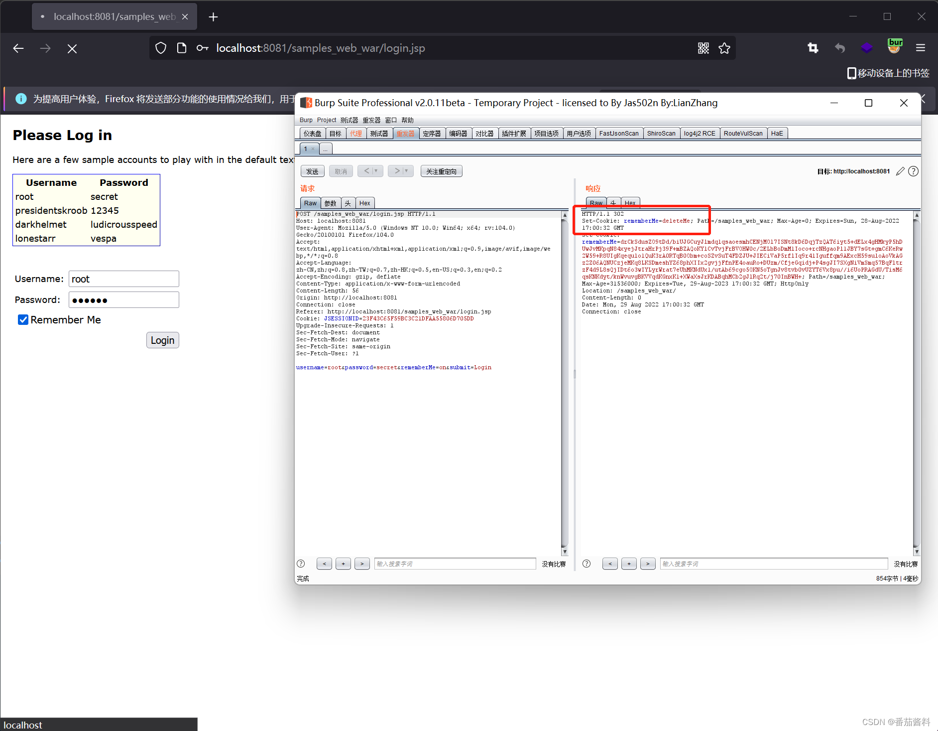Add new Repeater tab with ellipsis
Screen dimensions: 938x731
click(326, 149)
